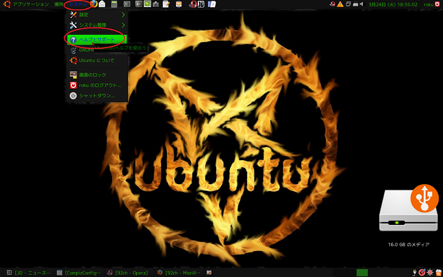
Task: Expand the システム管理 submenu
Action: [97, 25]
